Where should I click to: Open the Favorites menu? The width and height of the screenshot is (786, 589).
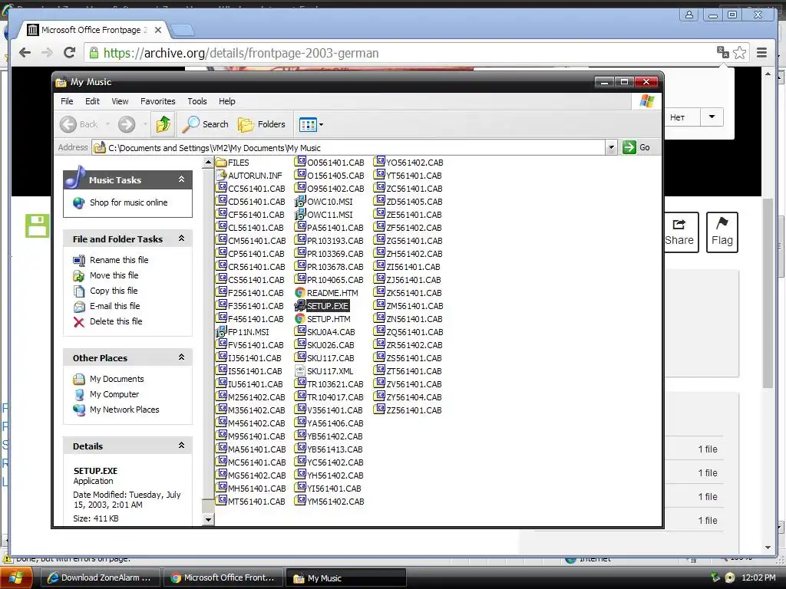pyautogui.click(x=158, y=101)
